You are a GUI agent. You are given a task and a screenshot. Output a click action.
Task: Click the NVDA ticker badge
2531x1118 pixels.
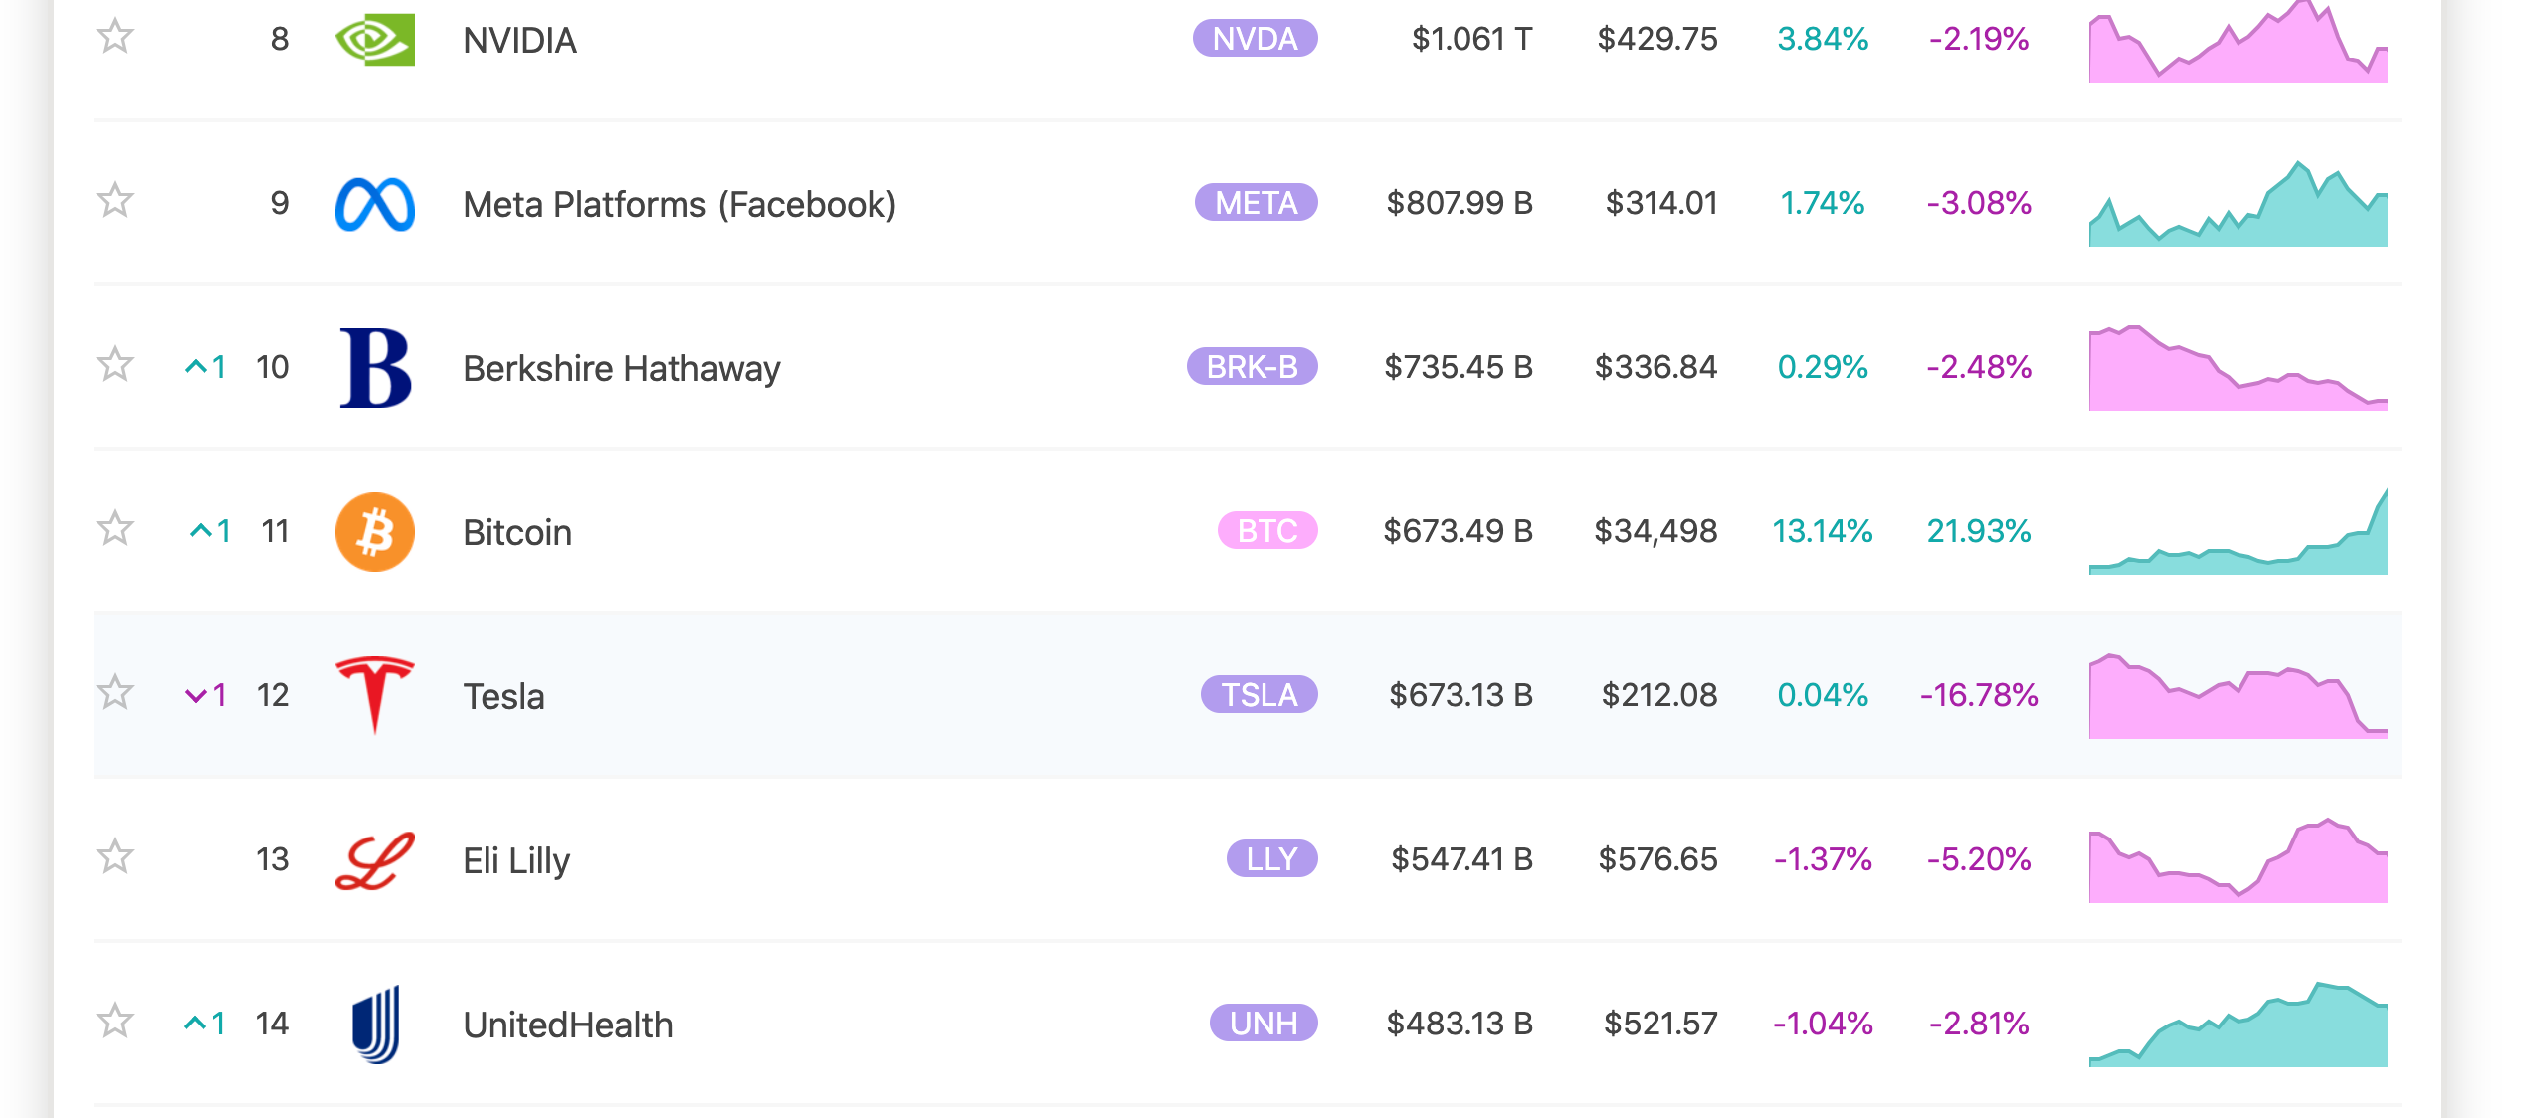point(1255,39)
